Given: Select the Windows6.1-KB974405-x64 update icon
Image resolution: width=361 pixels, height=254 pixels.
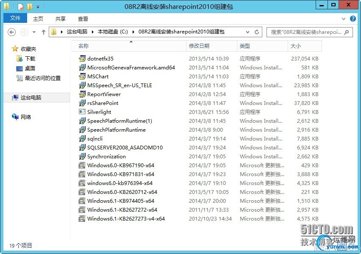Looking at the screenshot, I should 82,201.
